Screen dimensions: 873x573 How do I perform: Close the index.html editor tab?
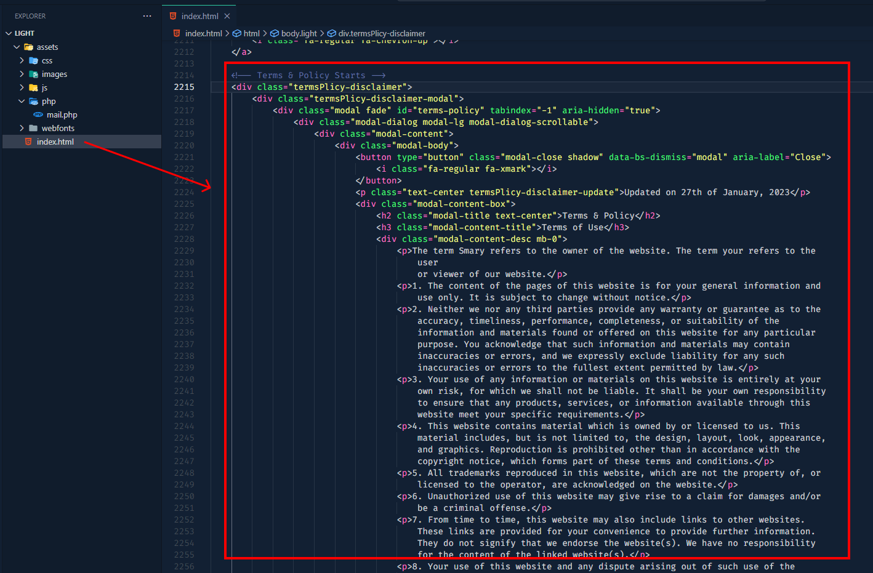coord(227,16)
